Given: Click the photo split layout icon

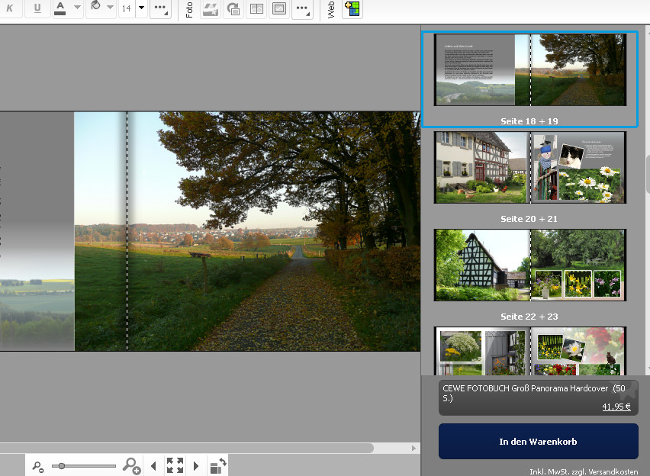Looking at the screenshot, I should [257, 9].
